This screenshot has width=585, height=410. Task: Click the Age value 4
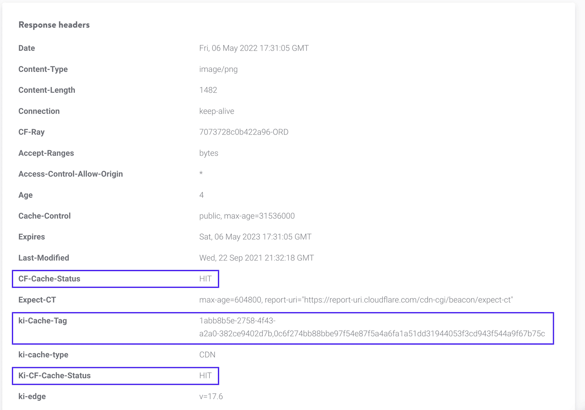(201, 195)
